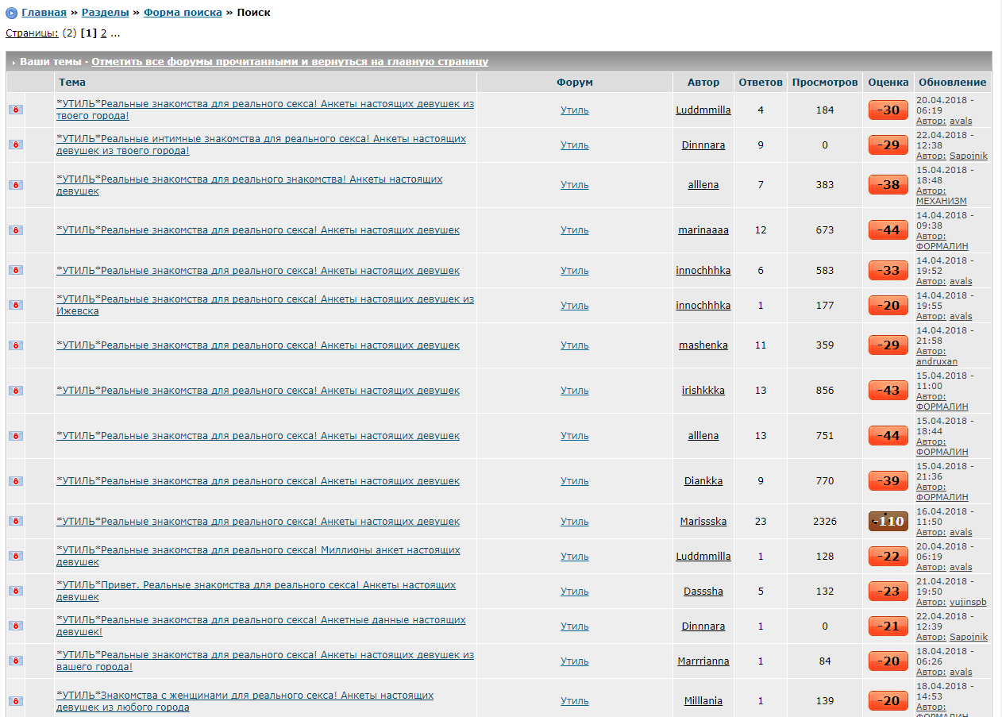Viewport: 1002px width, 717px height.
Task: Click last-poster Sapojnik on the 12:38 update
Action: pyautogui.click(x=969, y=156)
